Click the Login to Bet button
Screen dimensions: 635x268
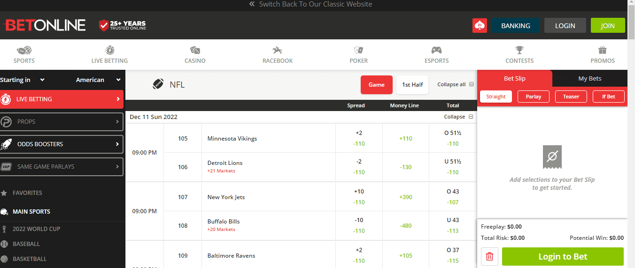563,257
